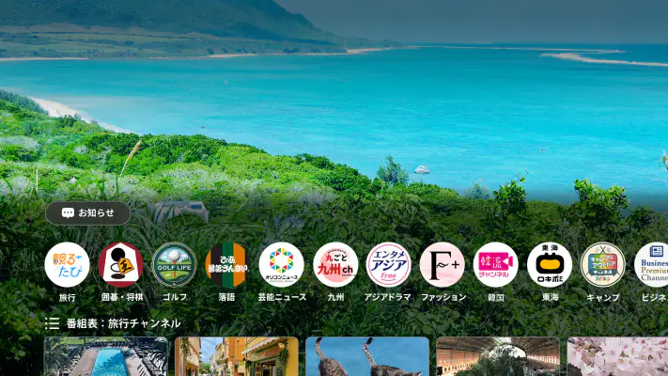
Task: Open the European street thumbnail
Action: pyautogui.click(x=237, y=356)
